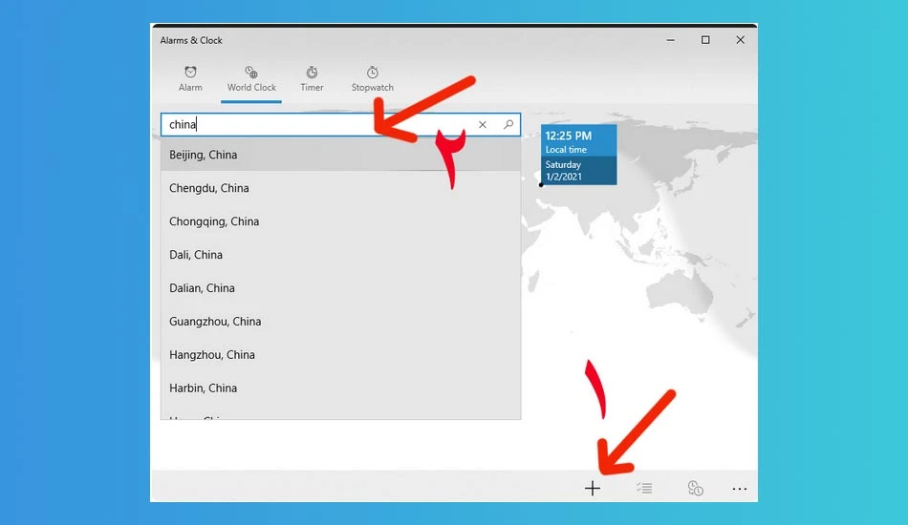
Task: Pick Hangzhou, China
Action: click(x=340, y=354)
